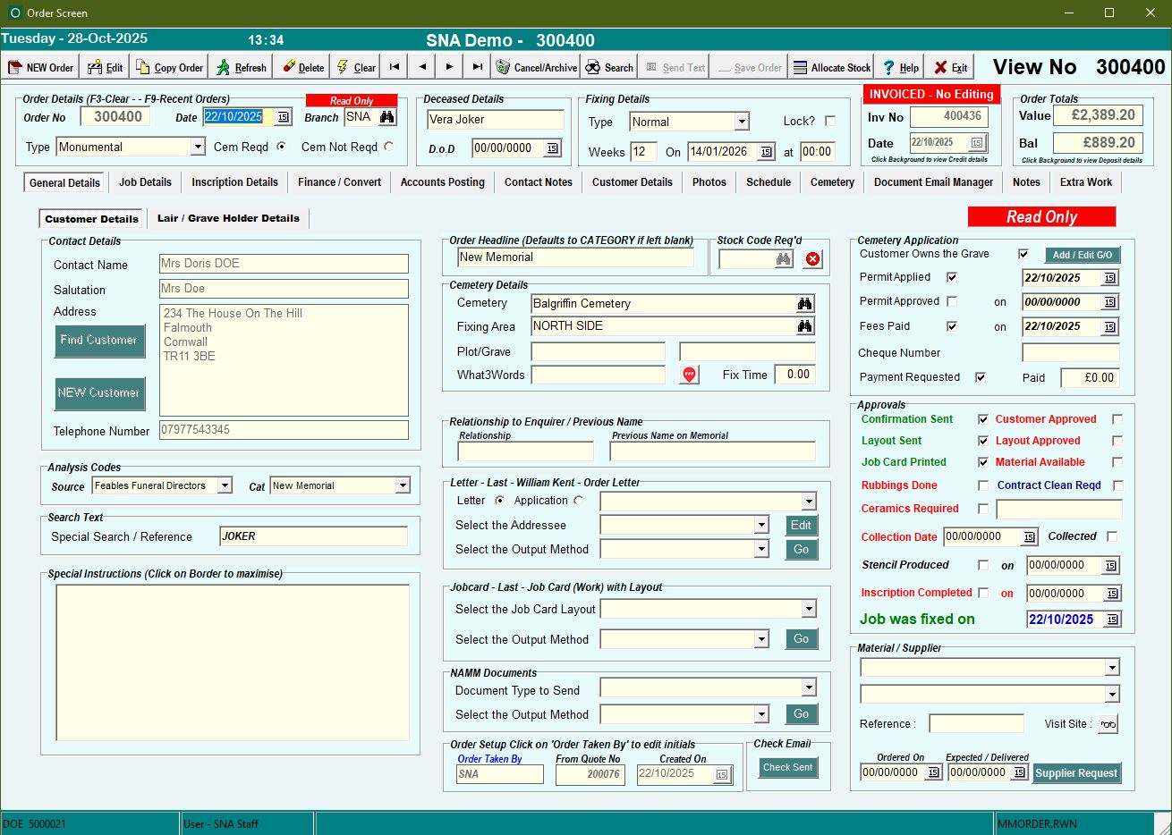Click into the Special Instructions text area

point(233,662)
